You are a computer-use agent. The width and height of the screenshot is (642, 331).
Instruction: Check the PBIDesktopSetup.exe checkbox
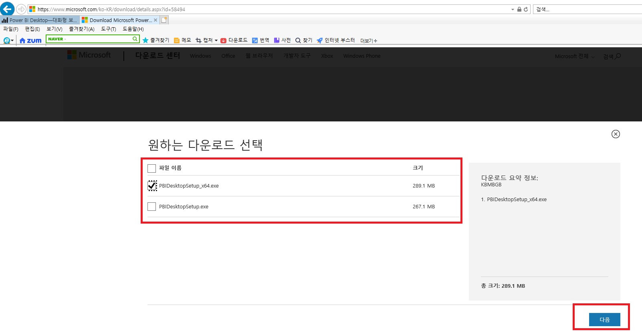[151, 207]
